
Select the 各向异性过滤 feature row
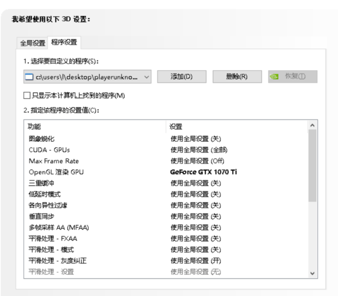[x=166, y=206]
